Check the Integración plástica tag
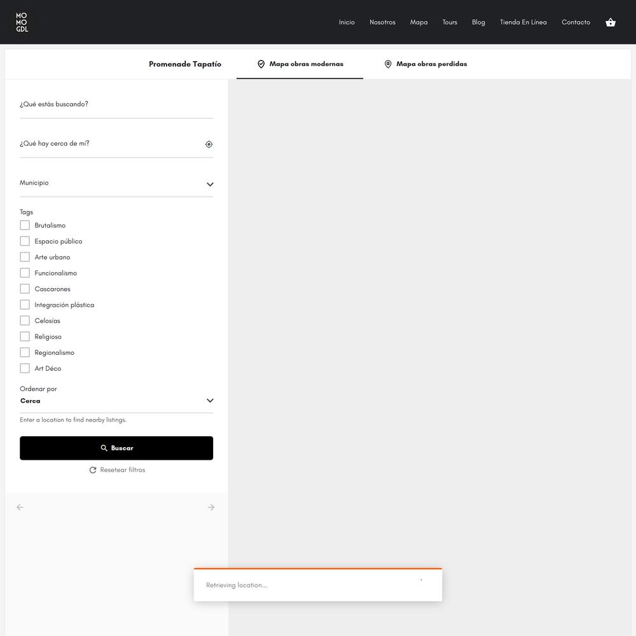The height and width of the screenshot is (636, 636). point(25,305)
